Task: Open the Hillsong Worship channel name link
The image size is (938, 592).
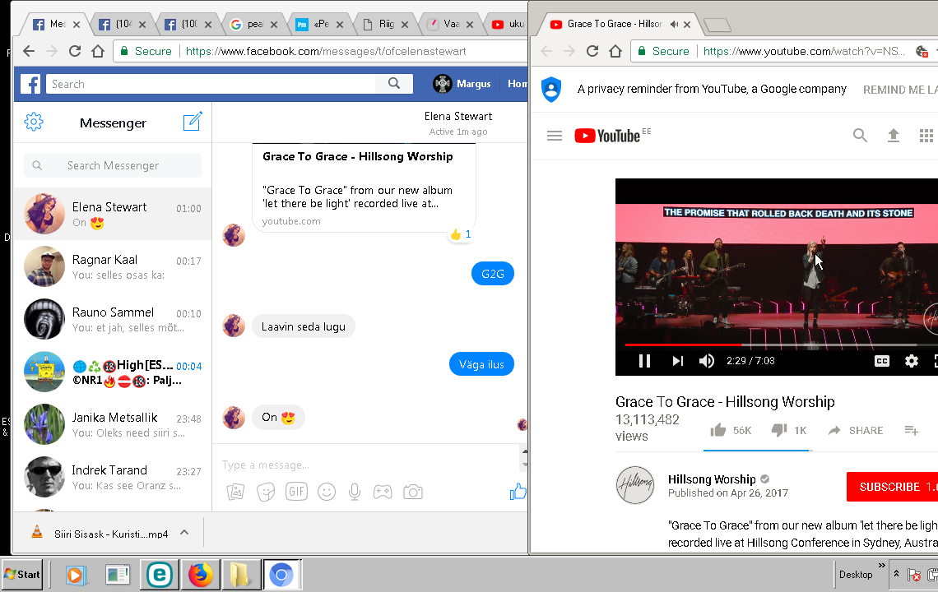Action: coord(712,479)
